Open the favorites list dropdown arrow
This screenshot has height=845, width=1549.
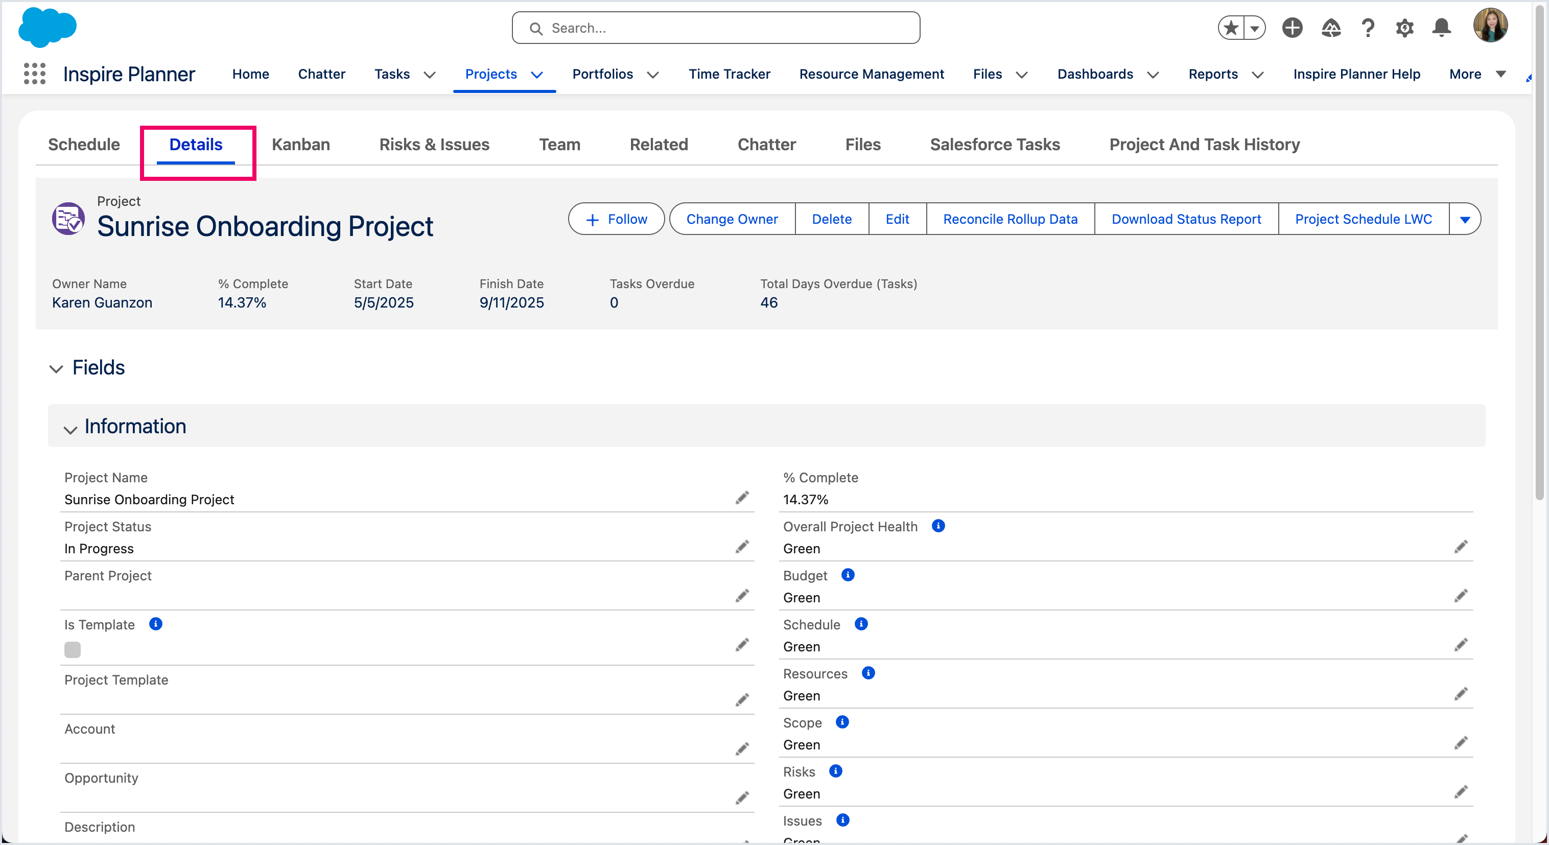1255,28
